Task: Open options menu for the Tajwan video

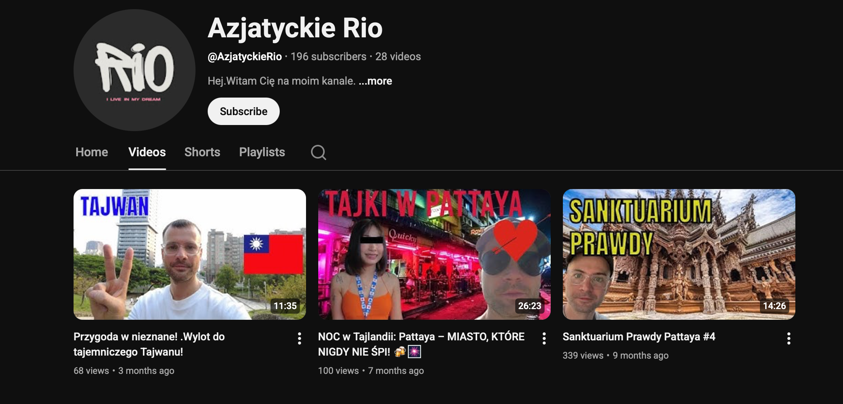Action: 300,338
